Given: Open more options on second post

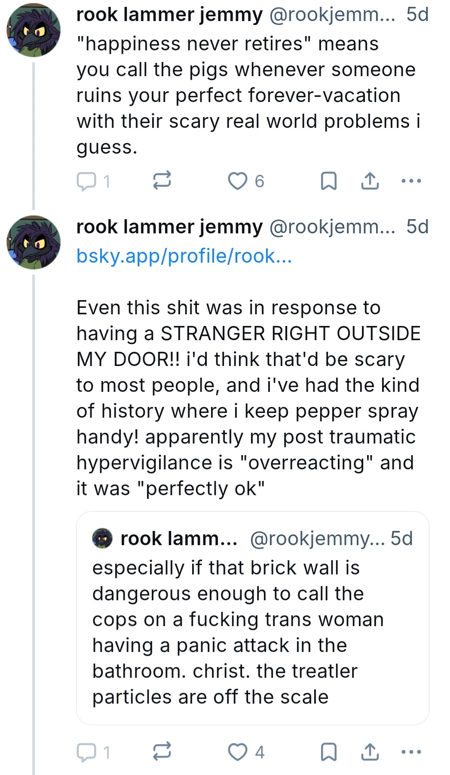Looking at the screenshot, I should pyautogui.click(x=411, y=753).
